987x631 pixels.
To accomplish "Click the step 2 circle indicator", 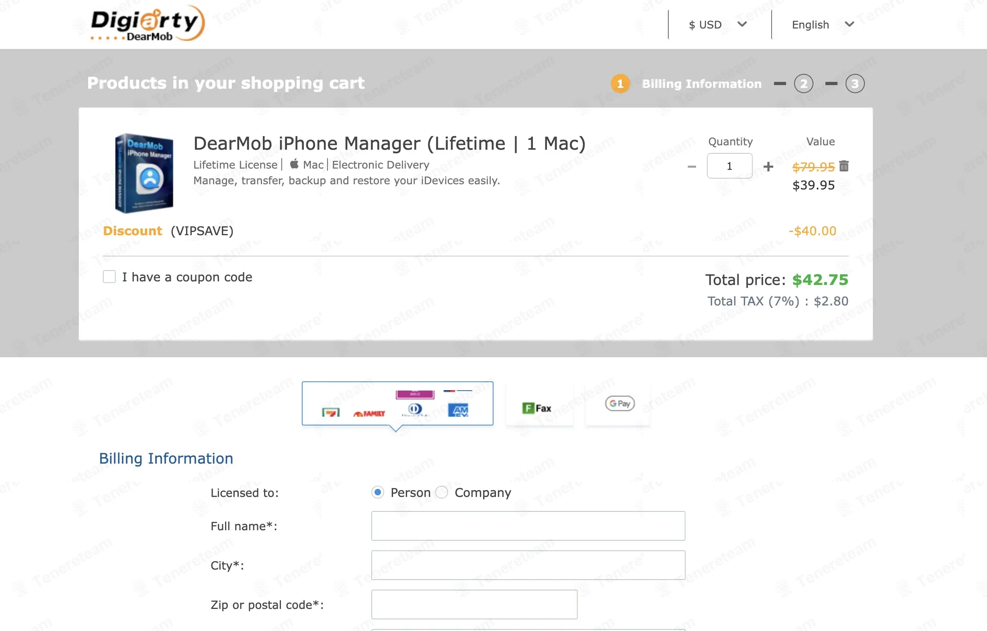I will point(803,83).
